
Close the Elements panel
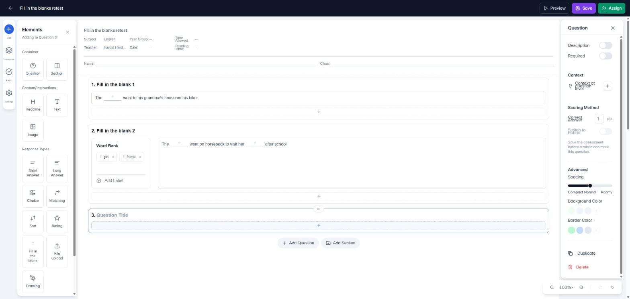point(67,32)
